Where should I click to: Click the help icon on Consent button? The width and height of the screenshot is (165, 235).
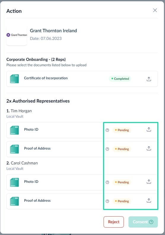click(x=151, y=222)
